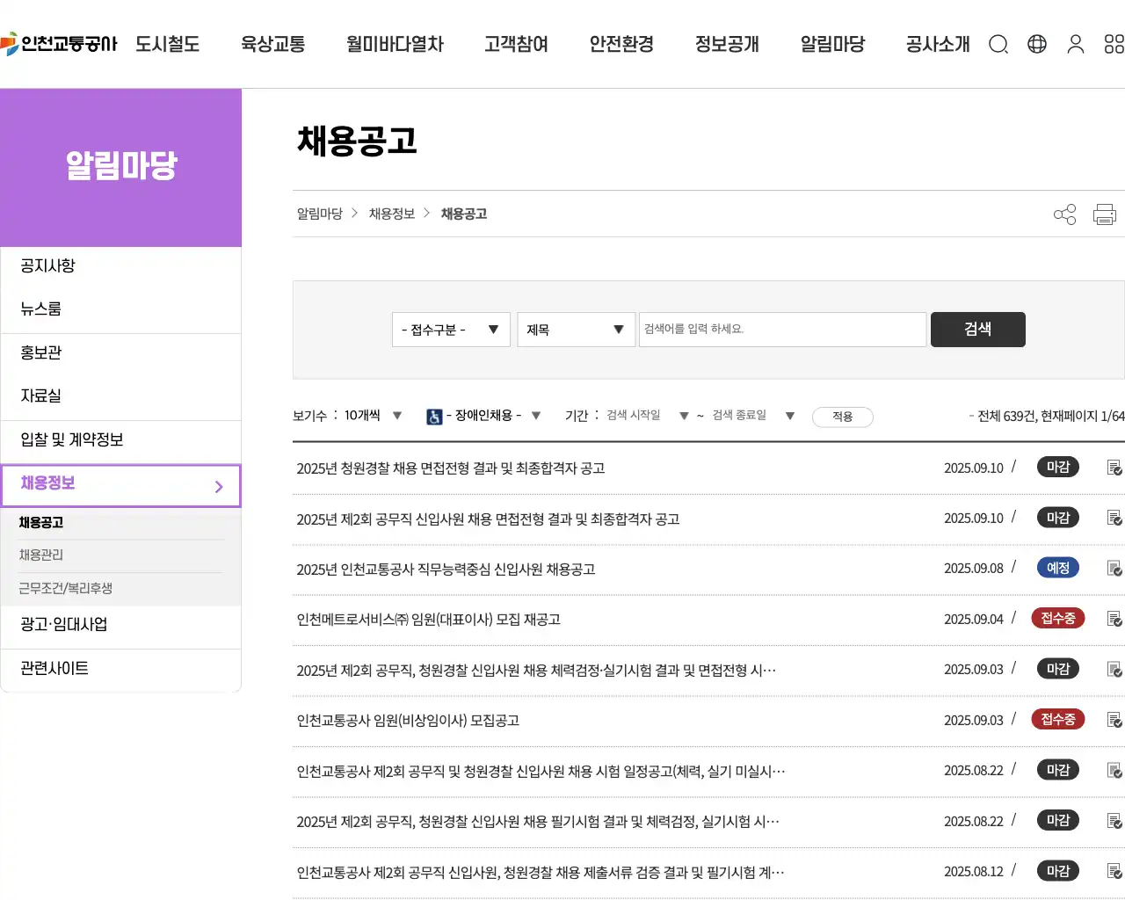The image size is (1125, 900).
Task: Open post 2025년 인천교통공사 직무능력중심 신입사원 채용공고
Action: [446, 570]
